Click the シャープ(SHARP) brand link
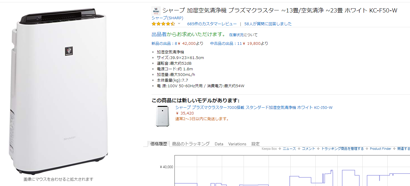Image resolution: width=410 pixels, height=186 pixels. (x=167, y=18)
